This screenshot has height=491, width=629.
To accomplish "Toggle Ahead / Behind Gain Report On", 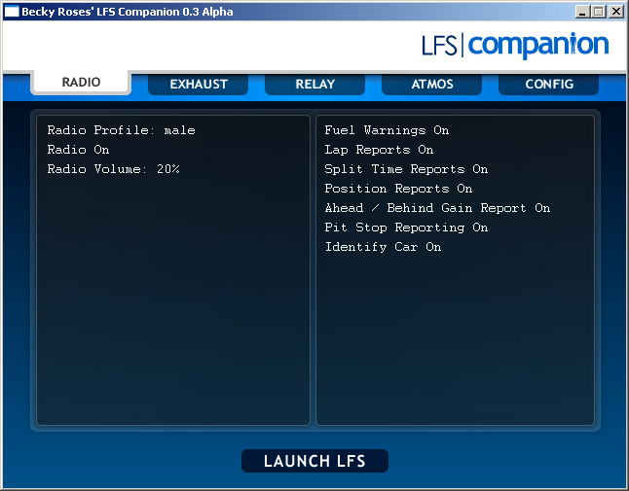I will pos(437,208).
